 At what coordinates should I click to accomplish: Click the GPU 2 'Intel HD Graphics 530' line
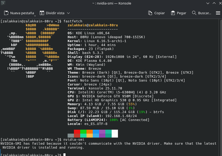point(122,100)
